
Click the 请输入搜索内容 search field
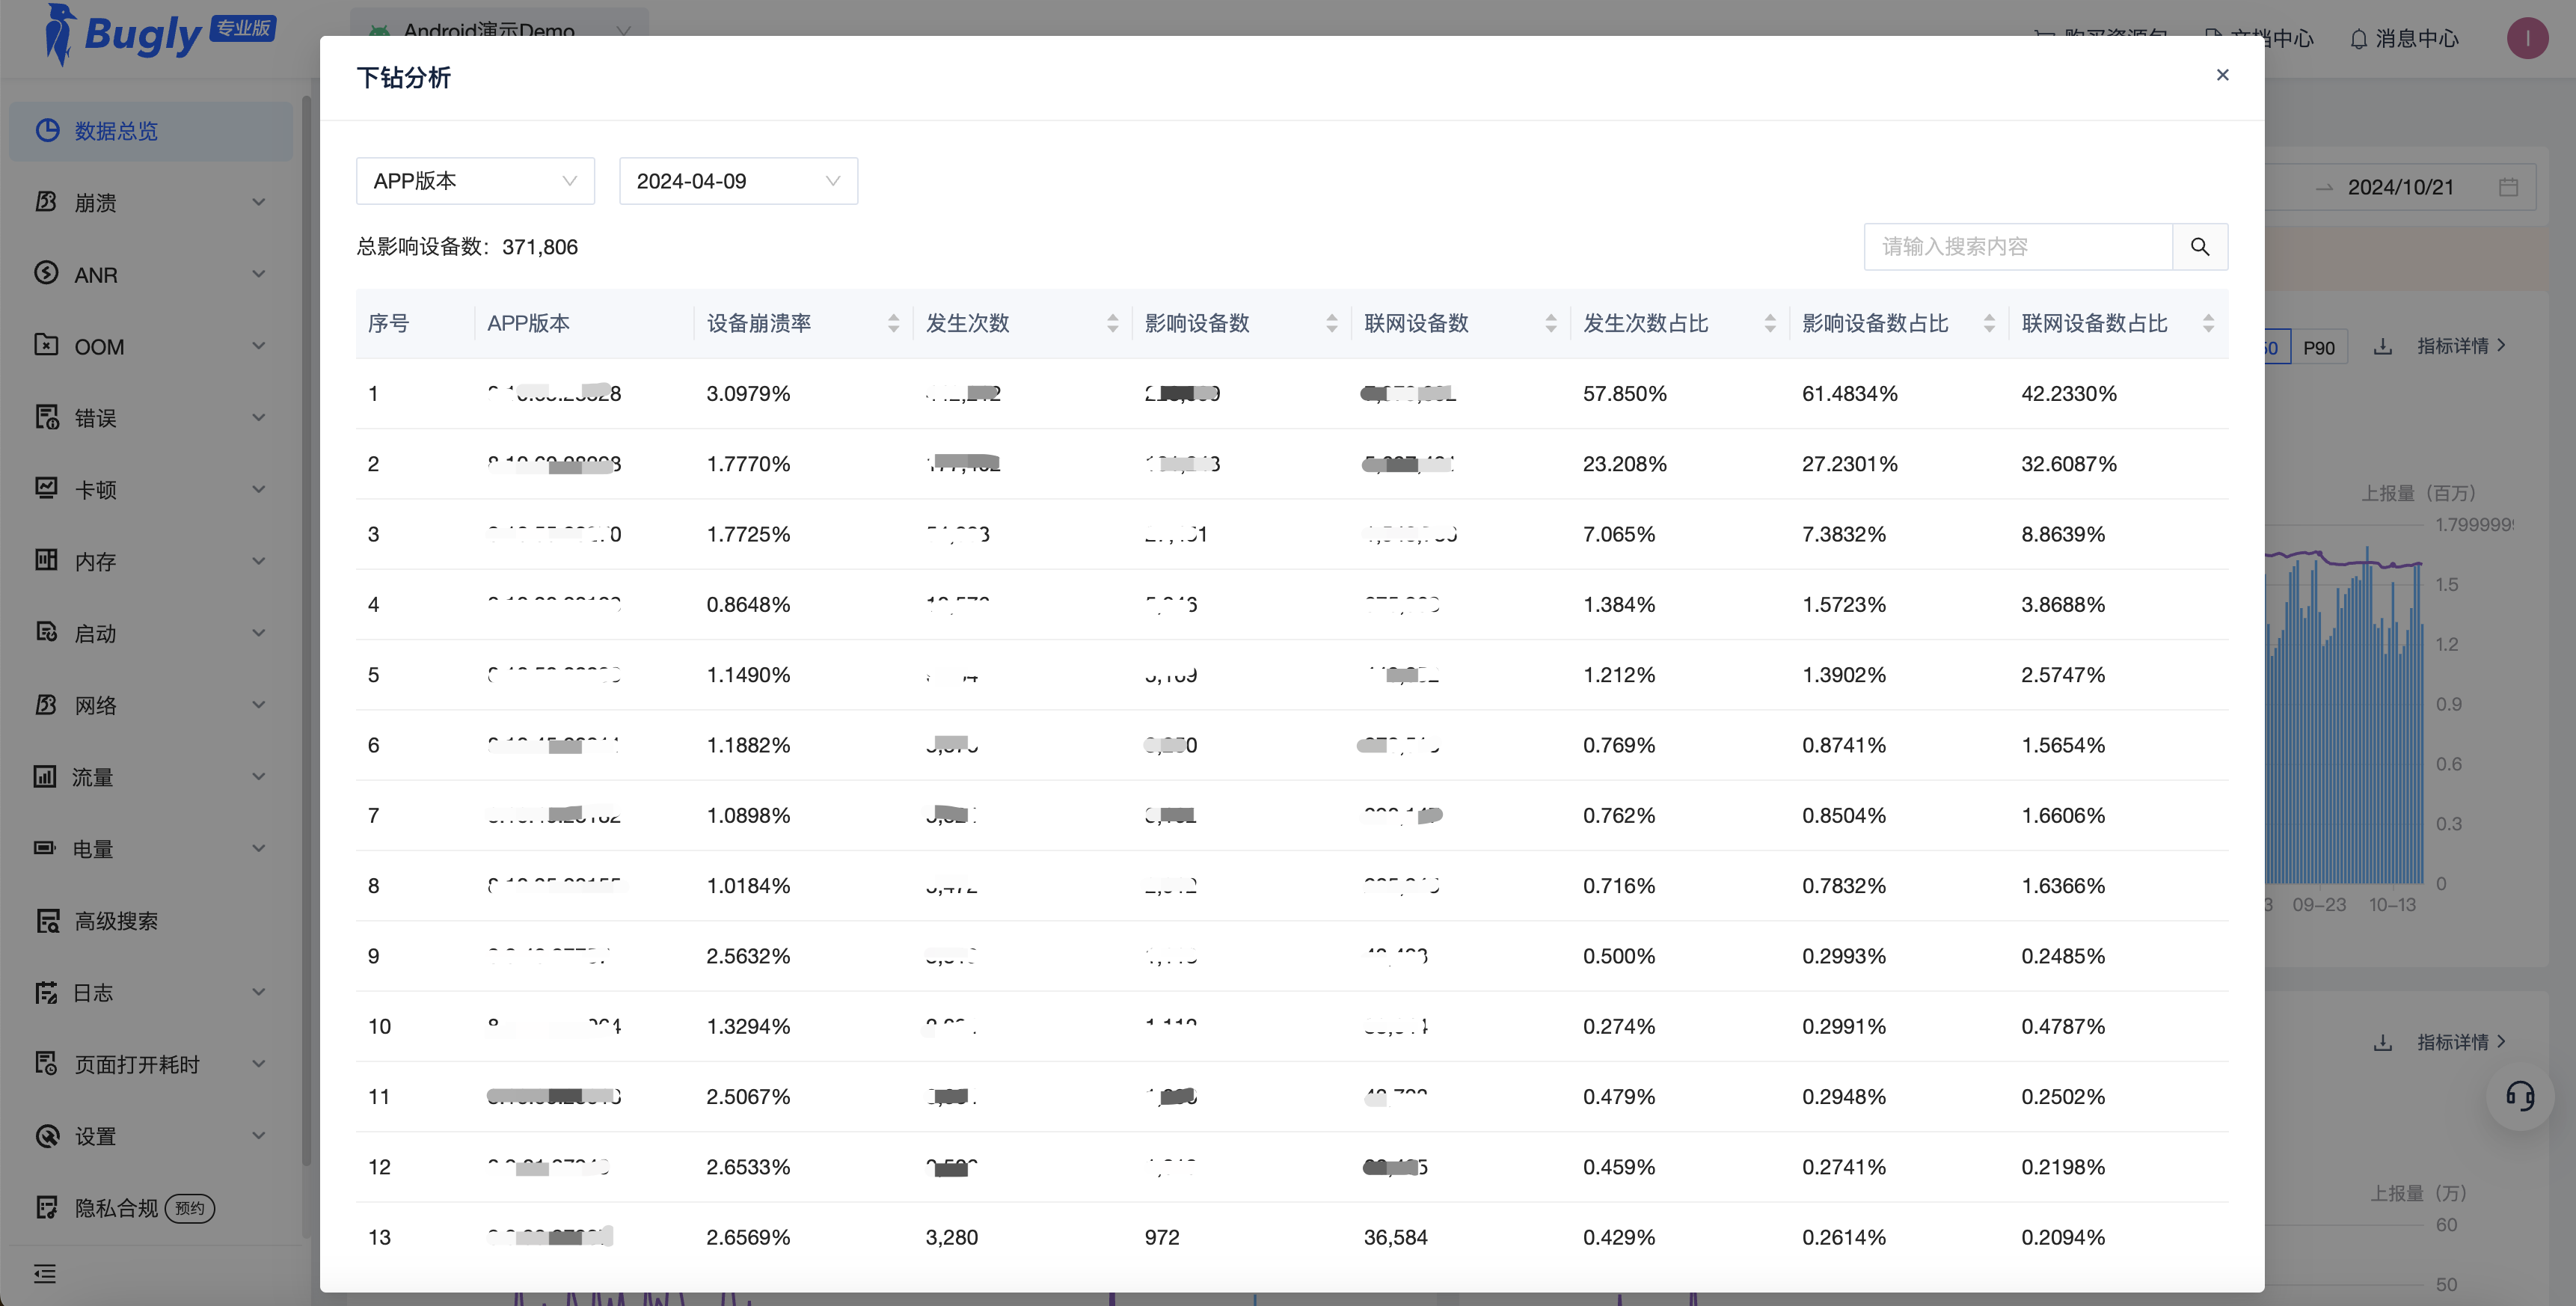coord(2017,246)
